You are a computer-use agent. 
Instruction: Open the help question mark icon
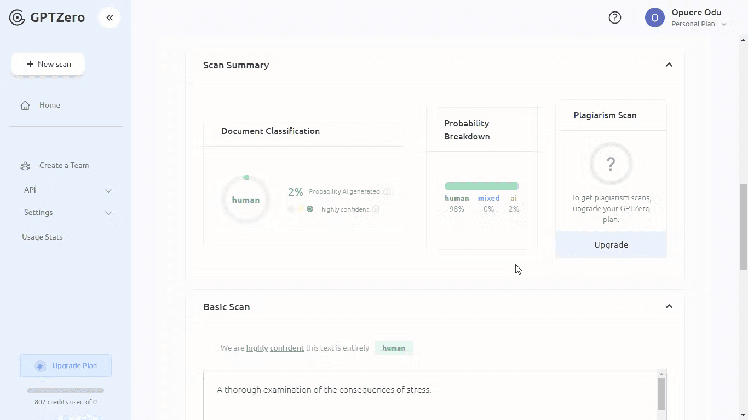(615, 17)
